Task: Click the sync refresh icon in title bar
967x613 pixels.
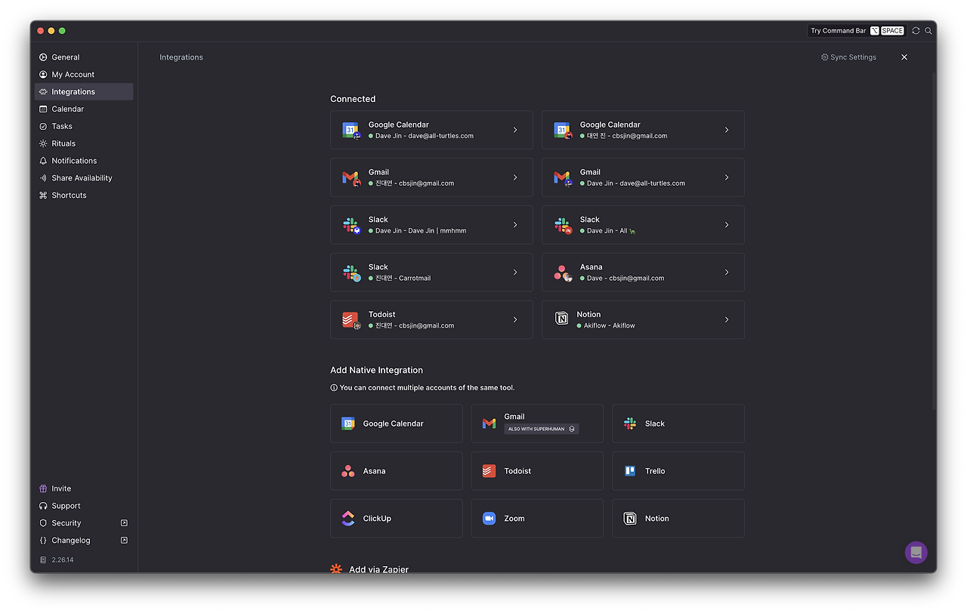Action: pyautogui.click(x=916, y=31)
